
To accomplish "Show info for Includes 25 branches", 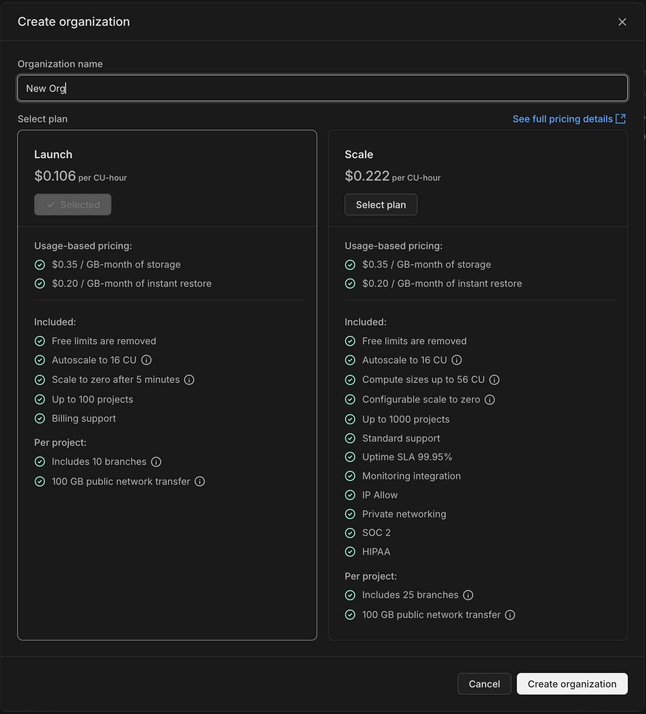I will (x=468, y=595).
